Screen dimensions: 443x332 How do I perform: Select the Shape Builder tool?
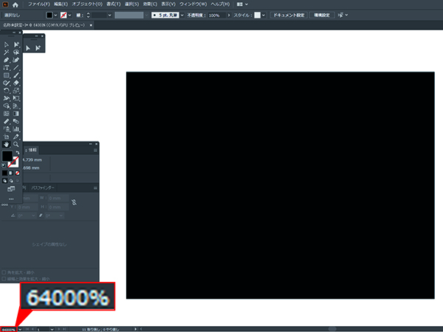(6, 106)
